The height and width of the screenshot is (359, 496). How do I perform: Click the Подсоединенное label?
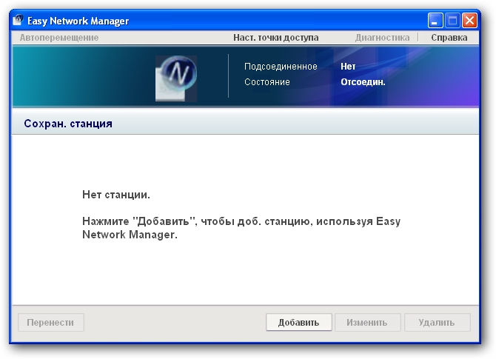tap(281, 67)
